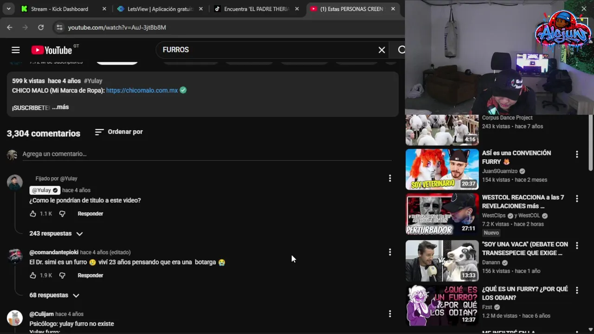Open the Culijam avatar

coord(15,318)
